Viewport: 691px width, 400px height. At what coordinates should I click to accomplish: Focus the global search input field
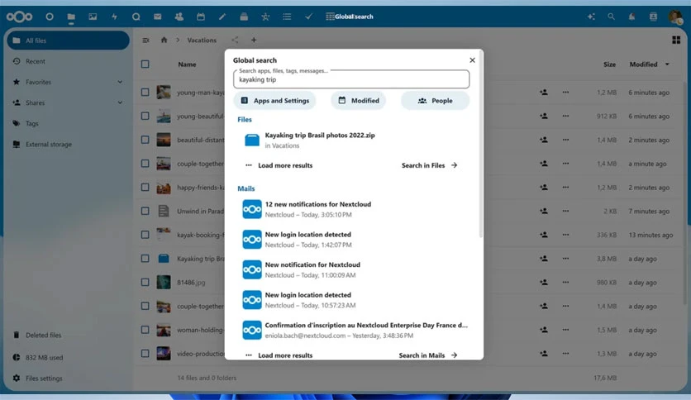pos(351,79)
